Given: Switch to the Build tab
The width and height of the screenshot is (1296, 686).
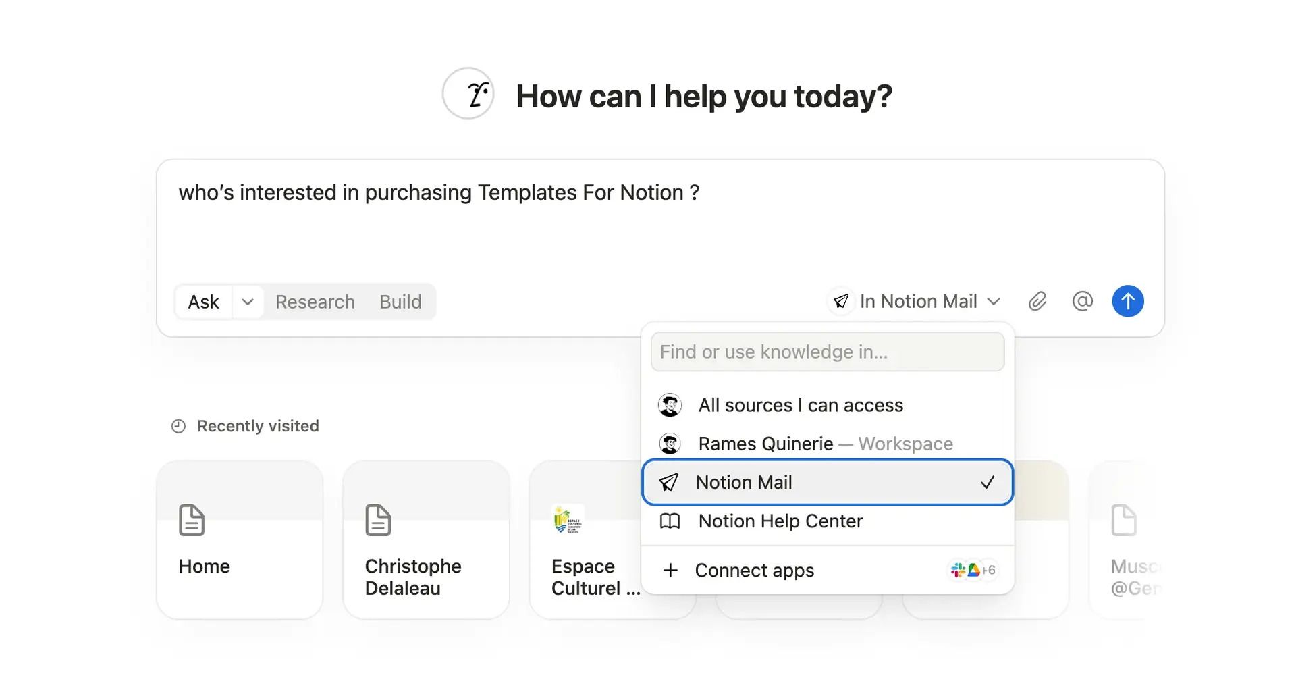Looking at the screenshot, I should tap(400, 302).
